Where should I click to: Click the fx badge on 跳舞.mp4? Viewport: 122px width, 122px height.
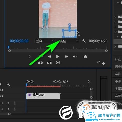point(29,95)
